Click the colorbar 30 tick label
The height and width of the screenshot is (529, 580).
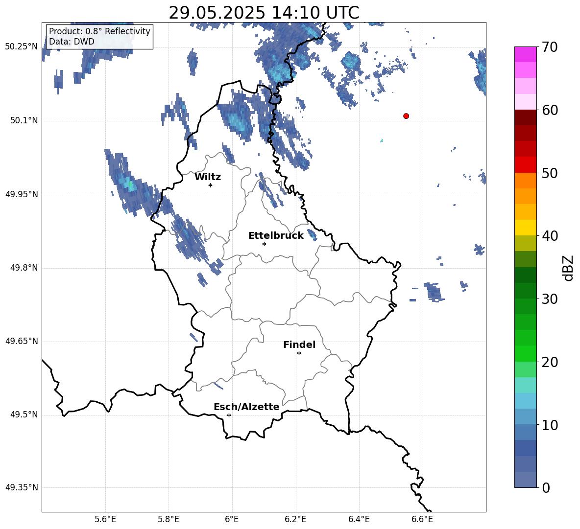(x=550, y=299)
